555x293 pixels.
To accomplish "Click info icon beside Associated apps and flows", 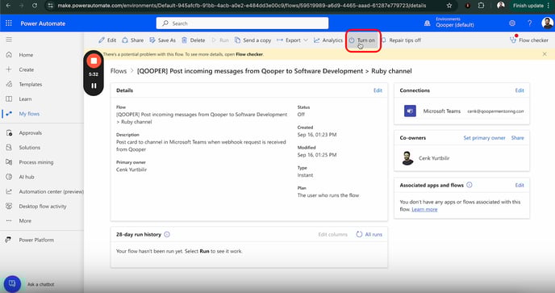I will coord(469,185).
